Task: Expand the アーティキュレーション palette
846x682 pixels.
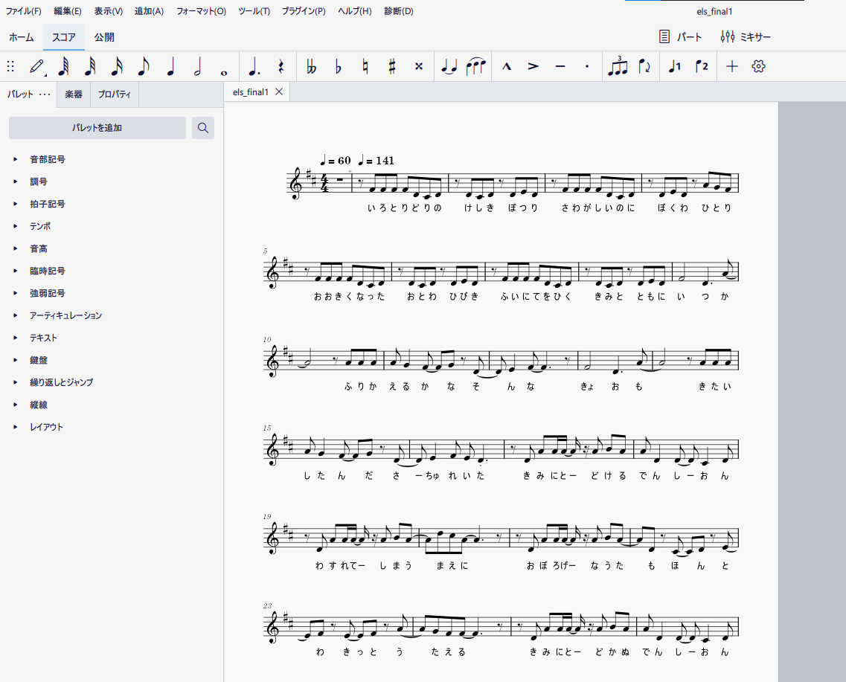Action: (15, 315)
